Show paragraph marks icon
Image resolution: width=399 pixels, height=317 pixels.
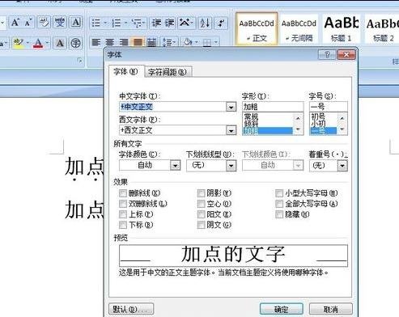pyautogui.click(x=221, y=23)
